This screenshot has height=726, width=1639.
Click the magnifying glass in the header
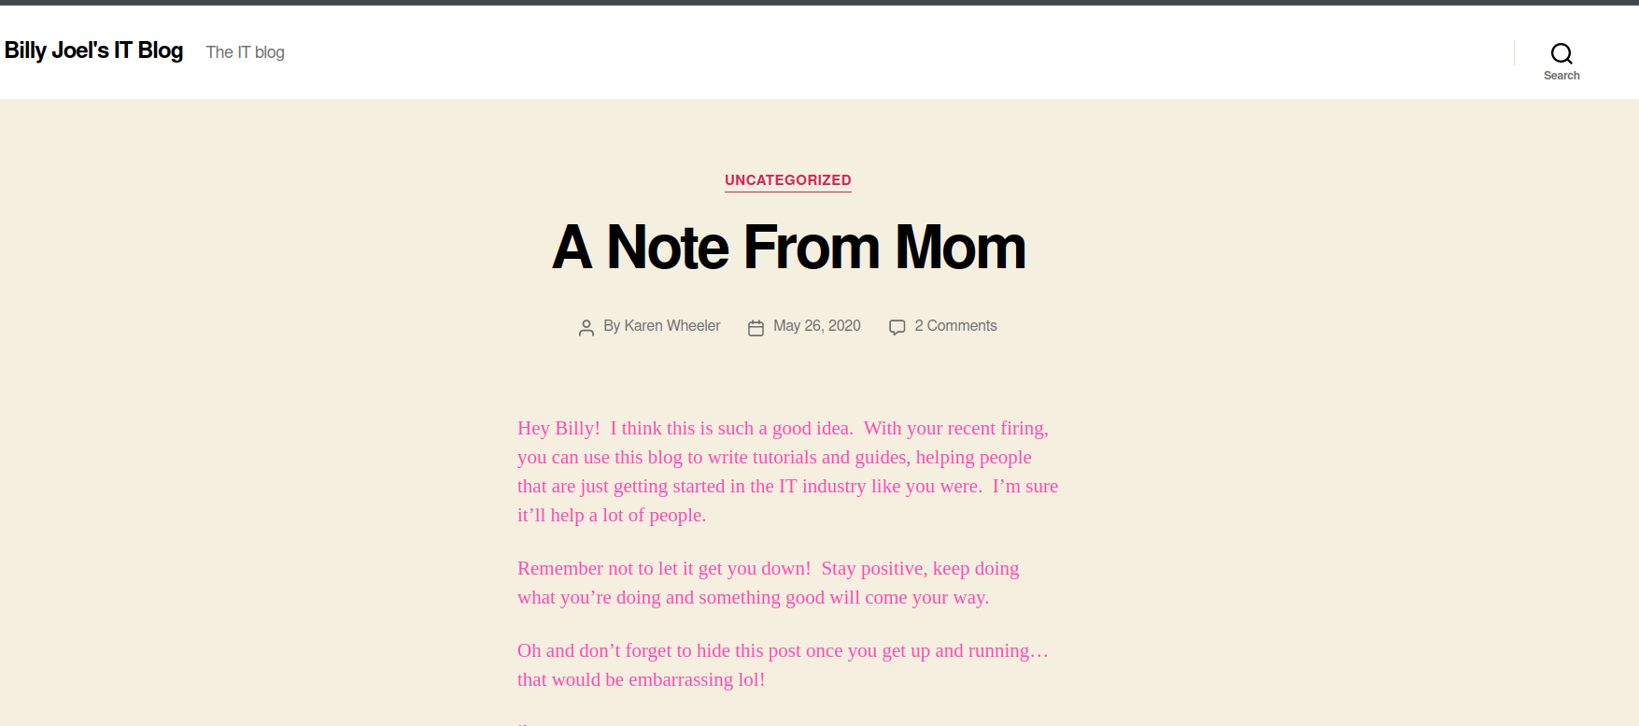tap(1561, 53)
